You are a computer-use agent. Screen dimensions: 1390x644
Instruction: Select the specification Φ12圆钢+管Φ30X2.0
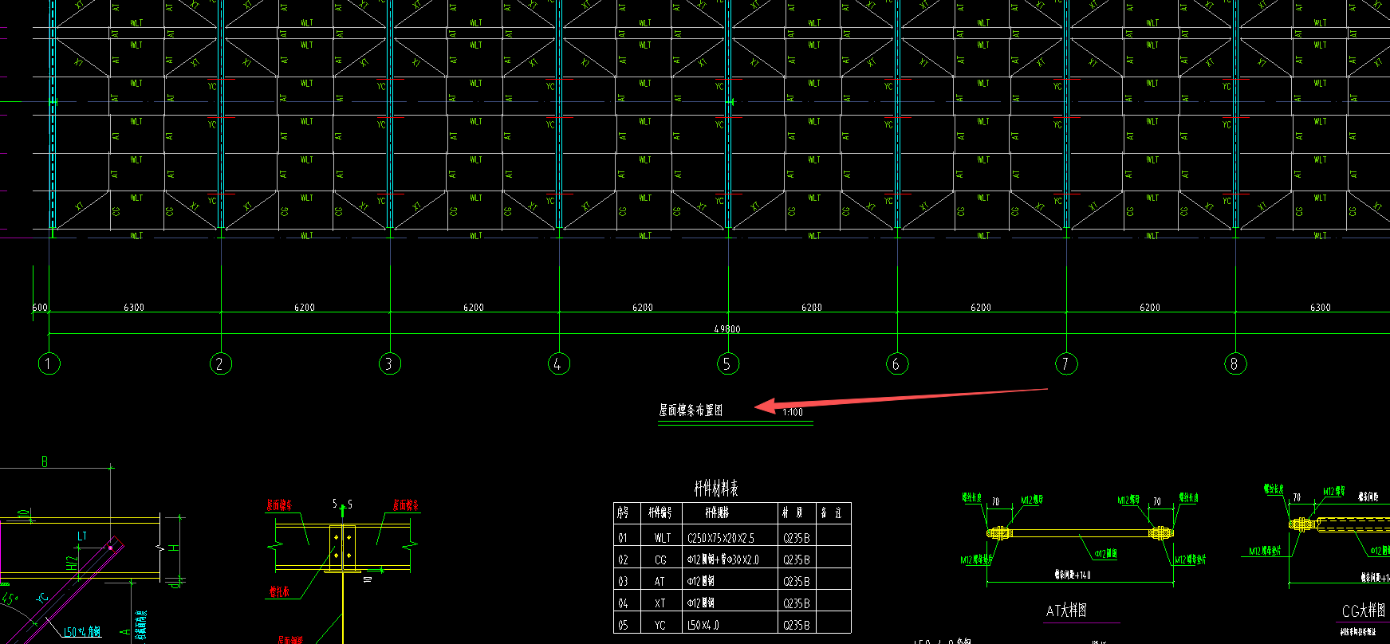coord(723,560)
